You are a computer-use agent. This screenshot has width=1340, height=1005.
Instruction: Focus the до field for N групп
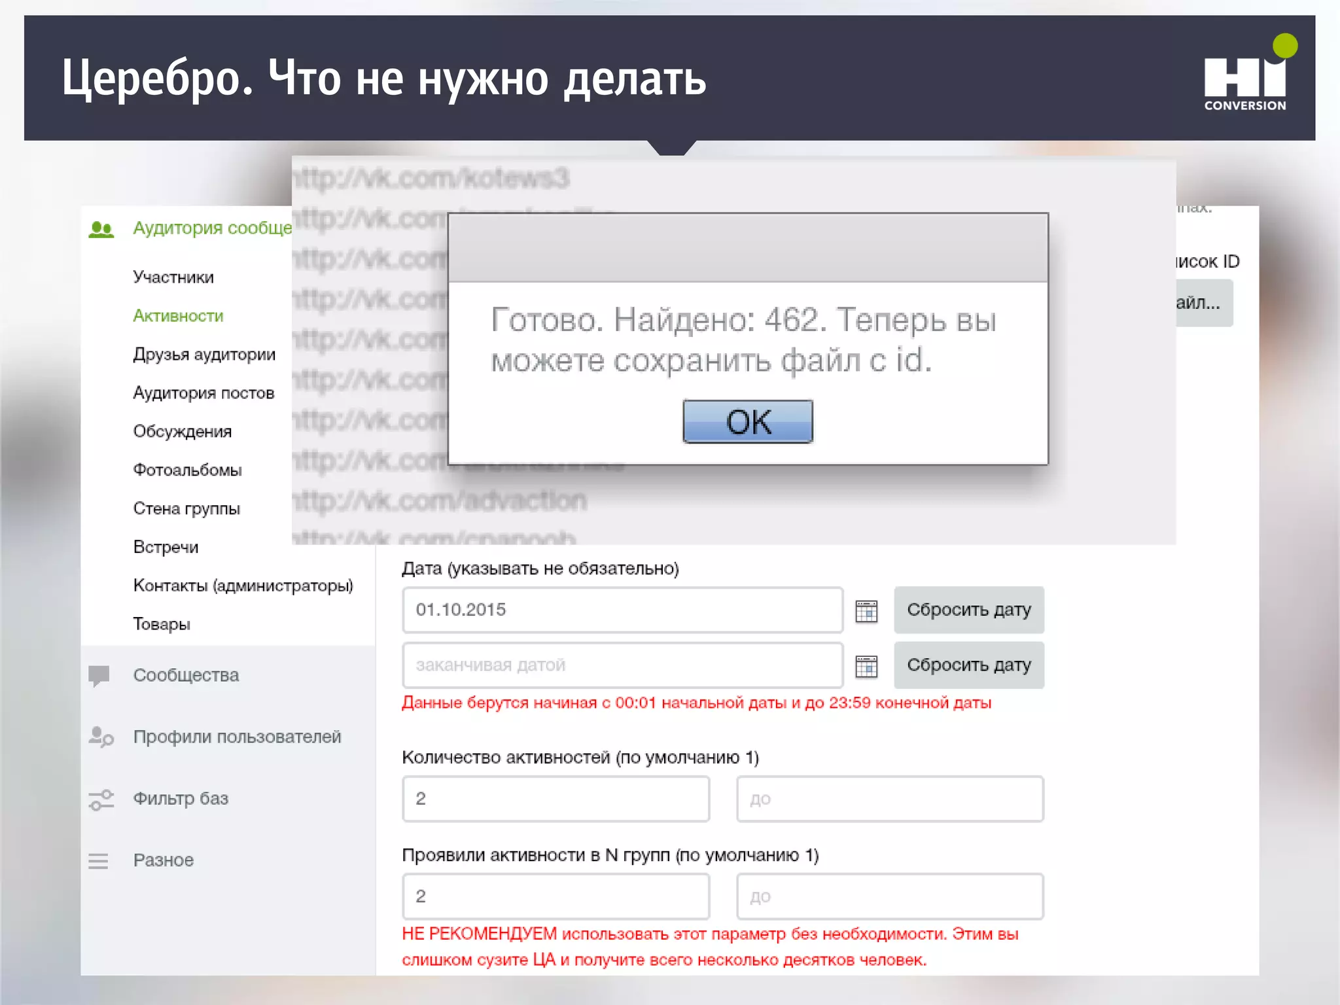point(890,896)
